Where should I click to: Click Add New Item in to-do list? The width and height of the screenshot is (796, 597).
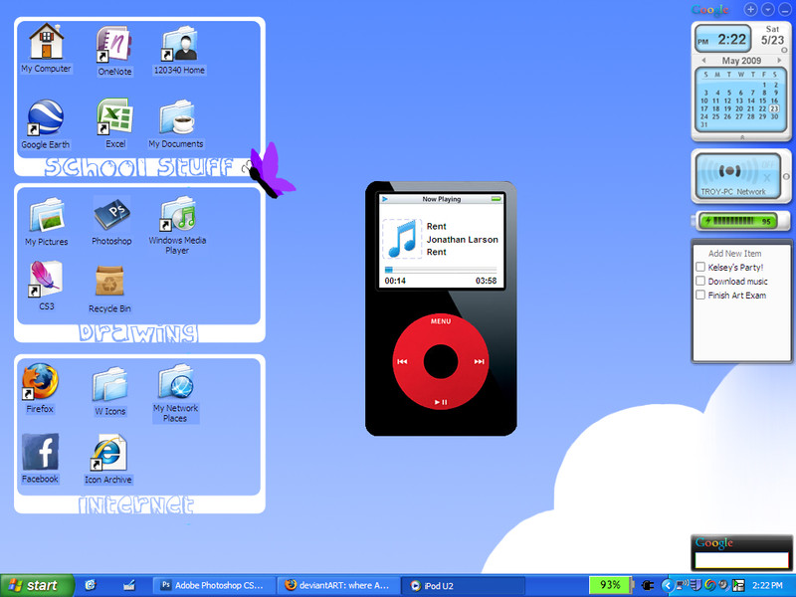pyautogui.click(x=734, y=254)
